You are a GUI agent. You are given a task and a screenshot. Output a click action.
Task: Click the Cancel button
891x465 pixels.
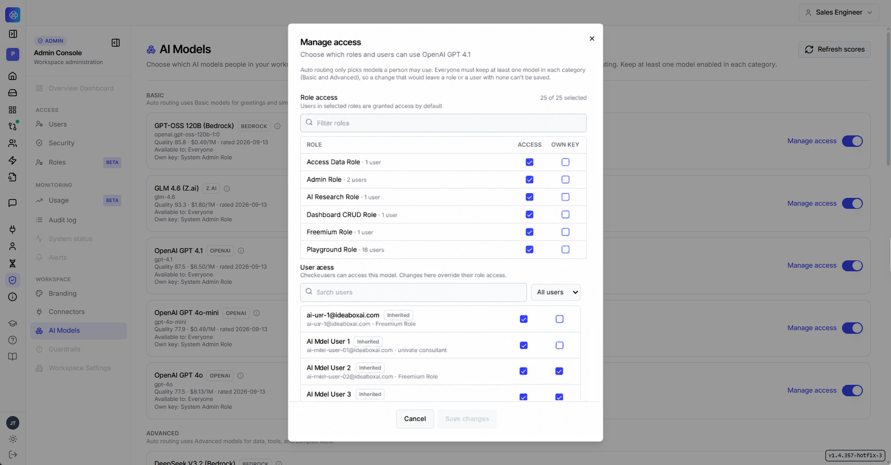[415, 419]
